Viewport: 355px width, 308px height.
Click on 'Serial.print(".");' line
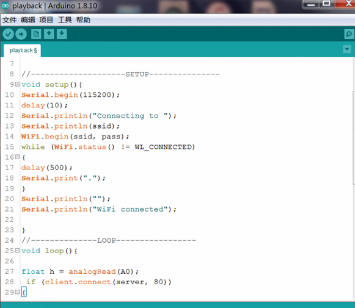tap(64, 178)
